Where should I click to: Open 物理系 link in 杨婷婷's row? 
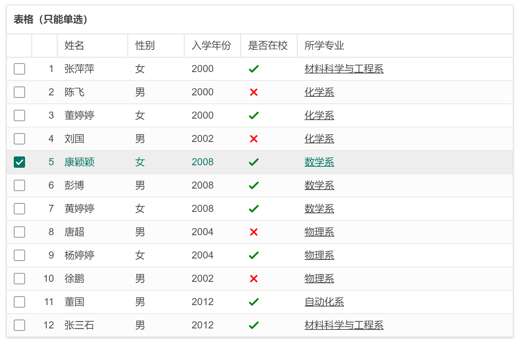coord(319,255)
